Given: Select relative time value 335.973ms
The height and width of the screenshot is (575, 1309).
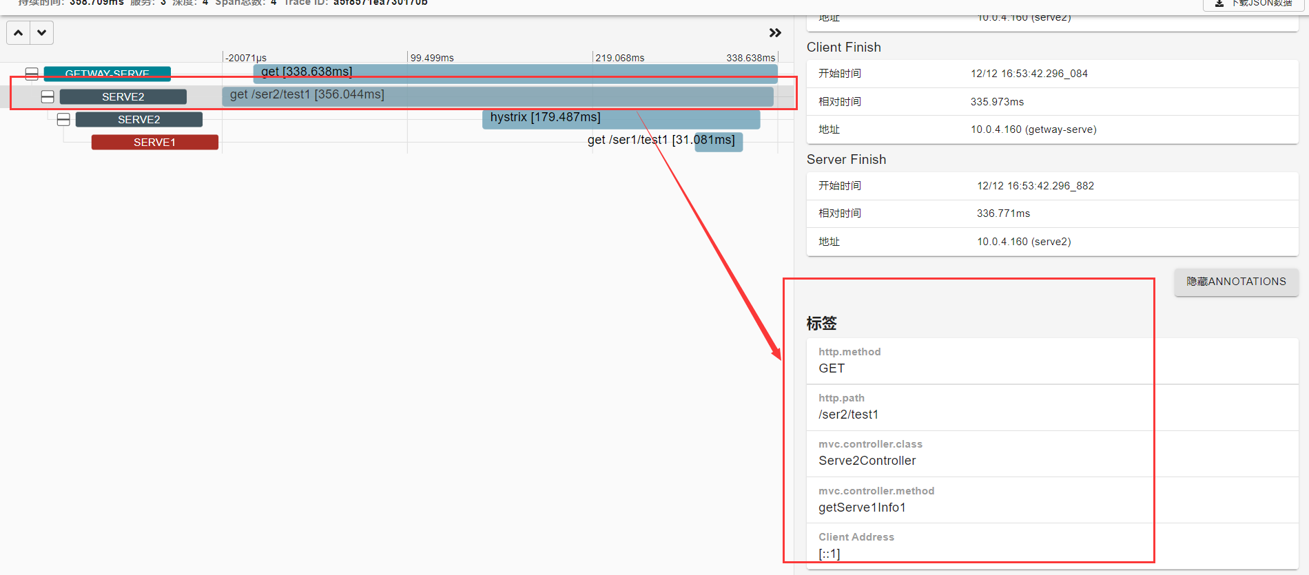Looking at the screenshot, I should 997,102.
